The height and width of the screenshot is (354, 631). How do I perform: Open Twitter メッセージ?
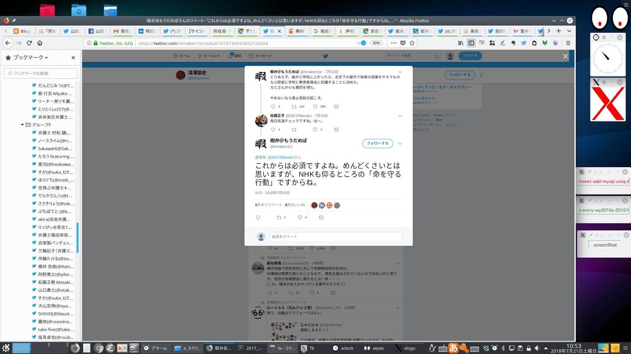260,56
